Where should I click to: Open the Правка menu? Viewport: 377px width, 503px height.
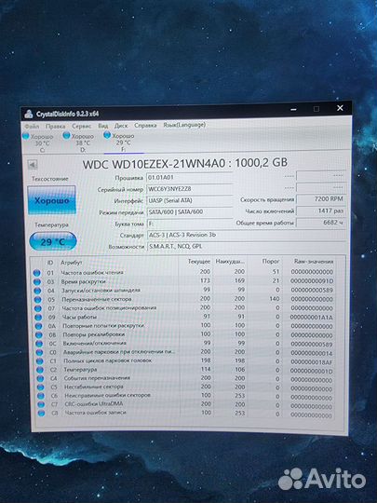(x=55, y=126)
